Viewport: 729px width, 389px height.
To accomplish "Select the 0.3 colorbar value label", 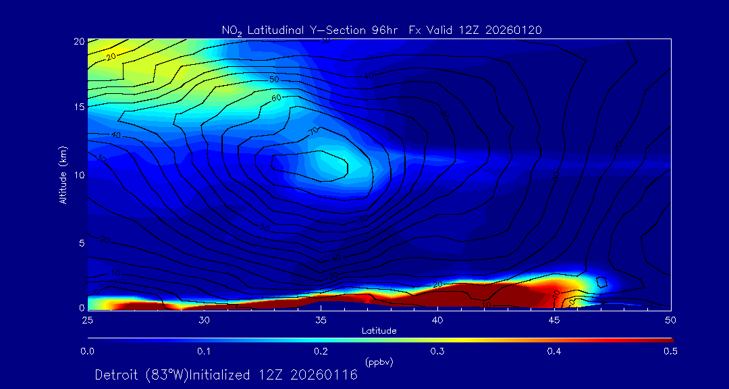I will coord(437,351).
